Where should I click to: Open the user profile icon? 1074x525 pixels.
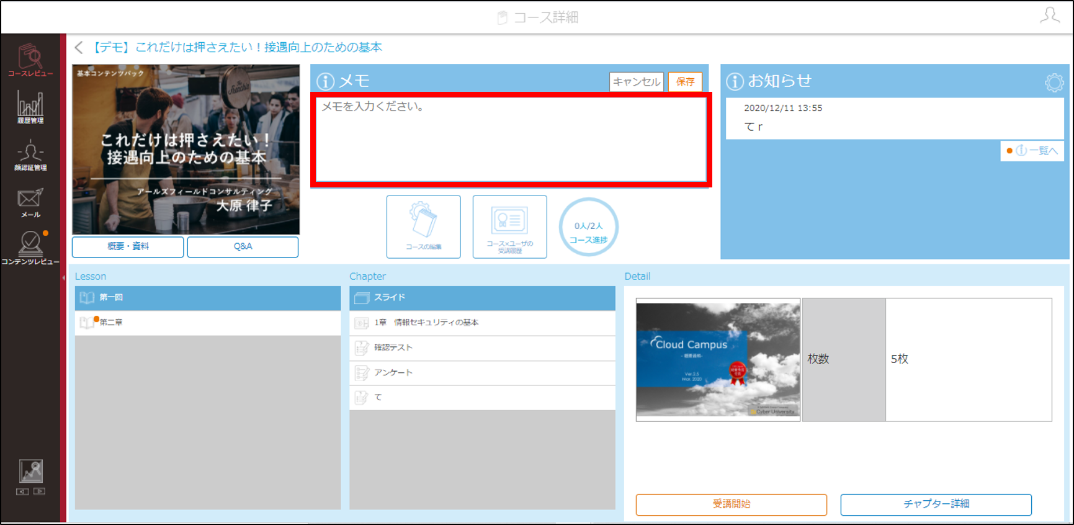click(1050, 16)
